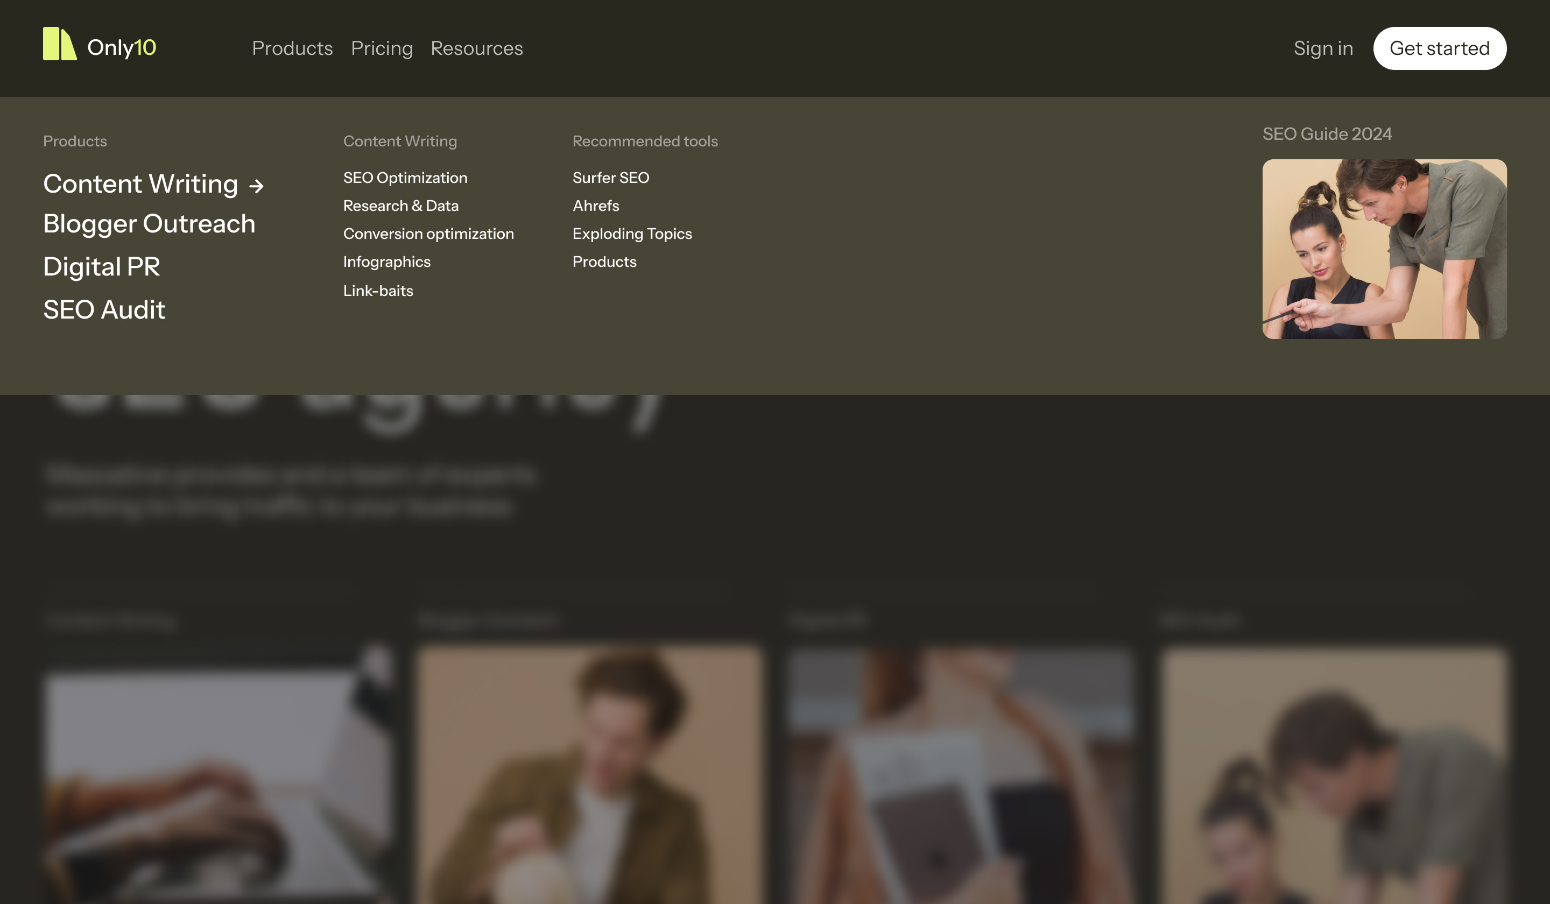Open the Research & Data link

coord(400,206)
